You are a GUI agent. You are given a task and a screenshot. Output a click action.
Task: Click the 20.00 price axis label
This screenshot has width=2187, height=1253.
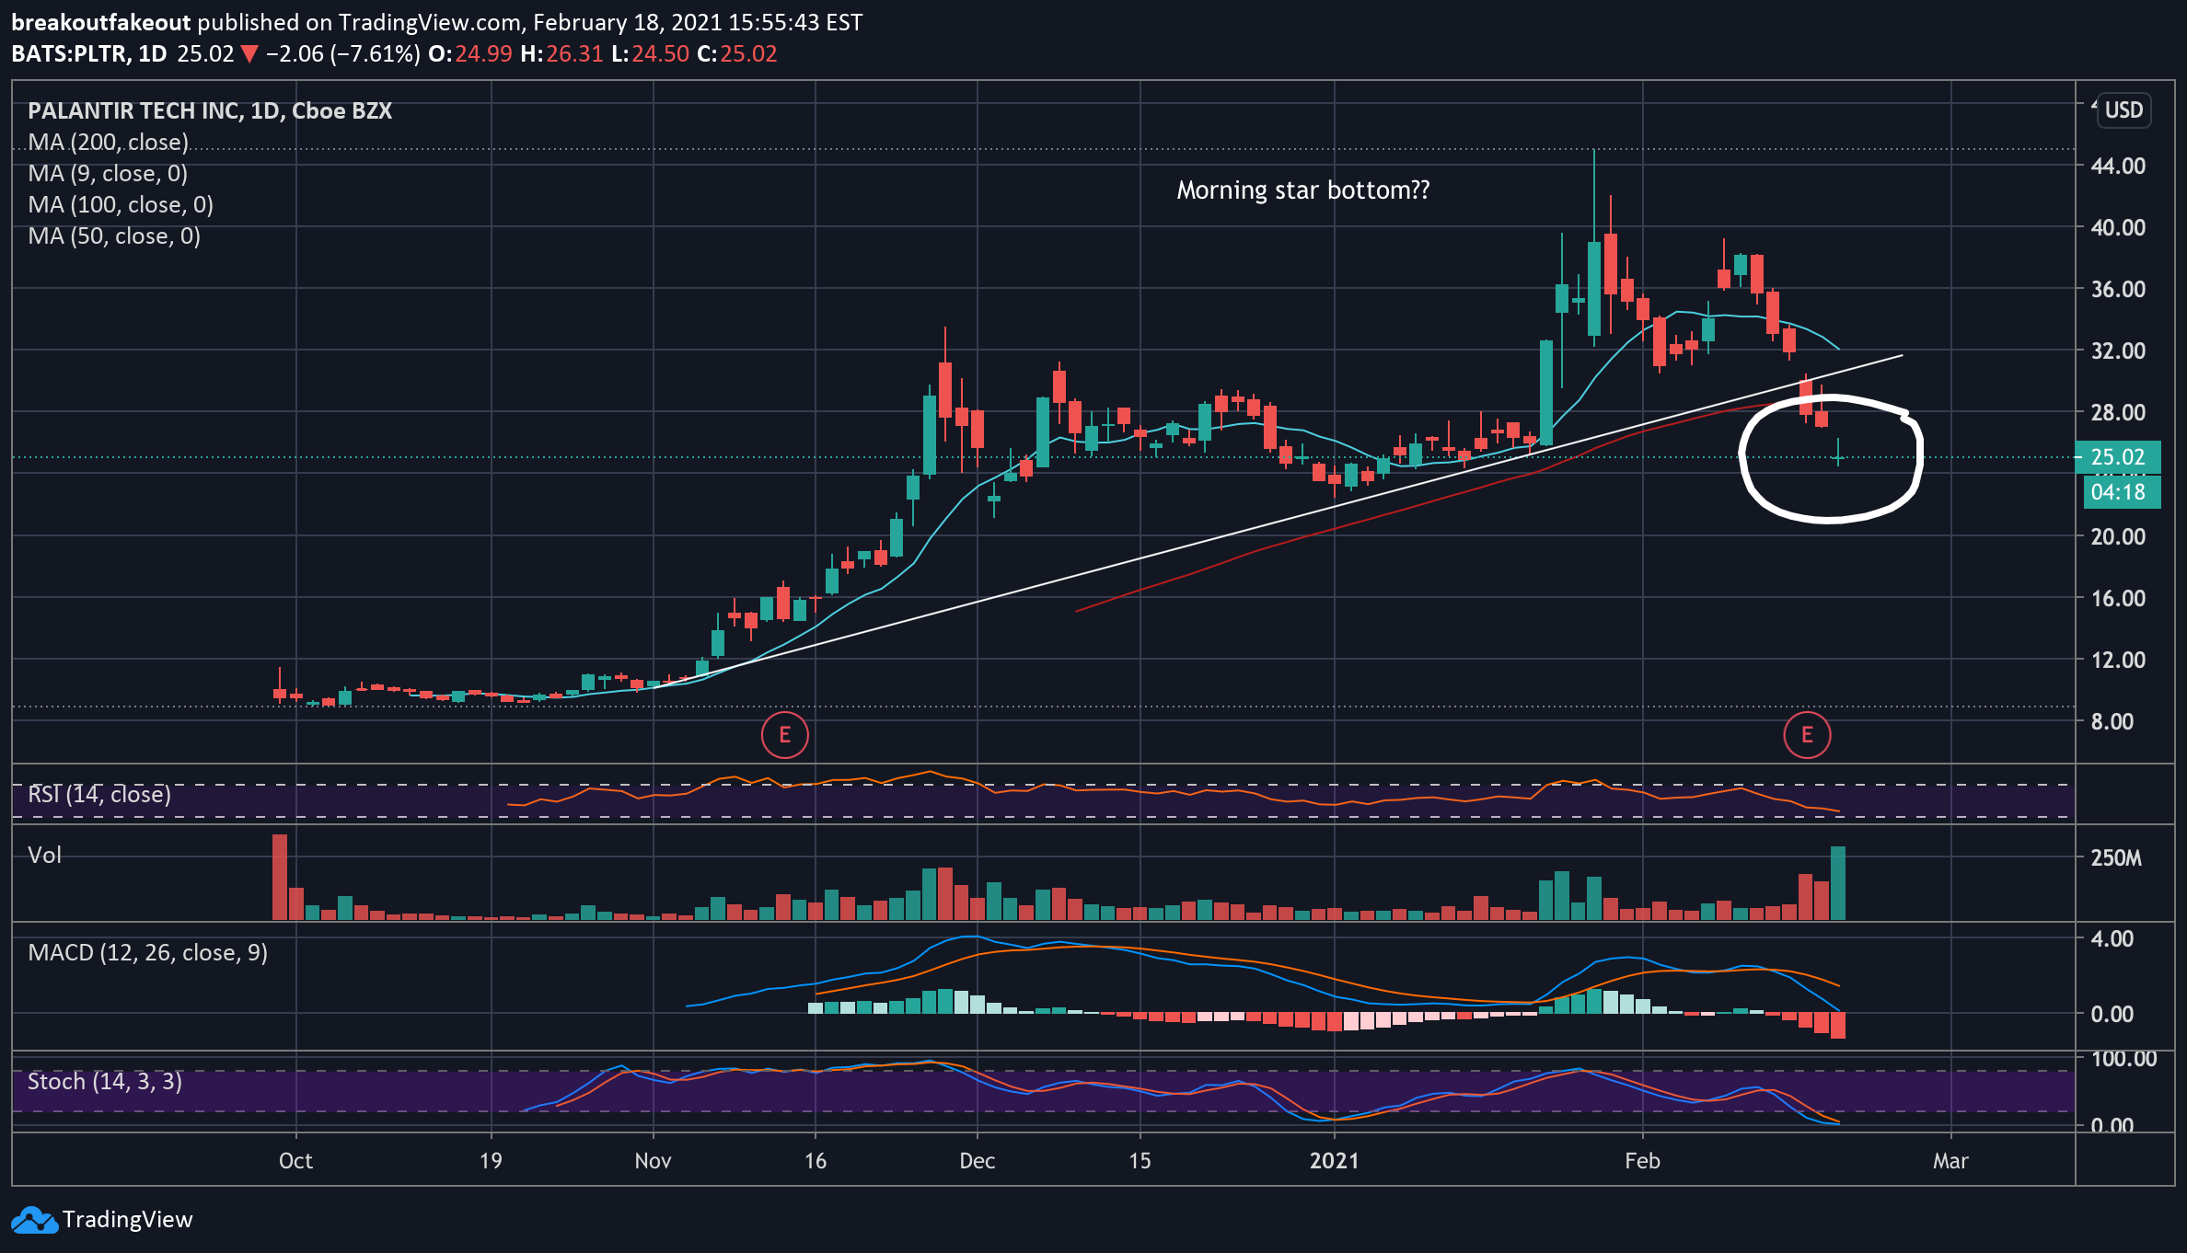pyautogui.click(x=2118, y=536)
